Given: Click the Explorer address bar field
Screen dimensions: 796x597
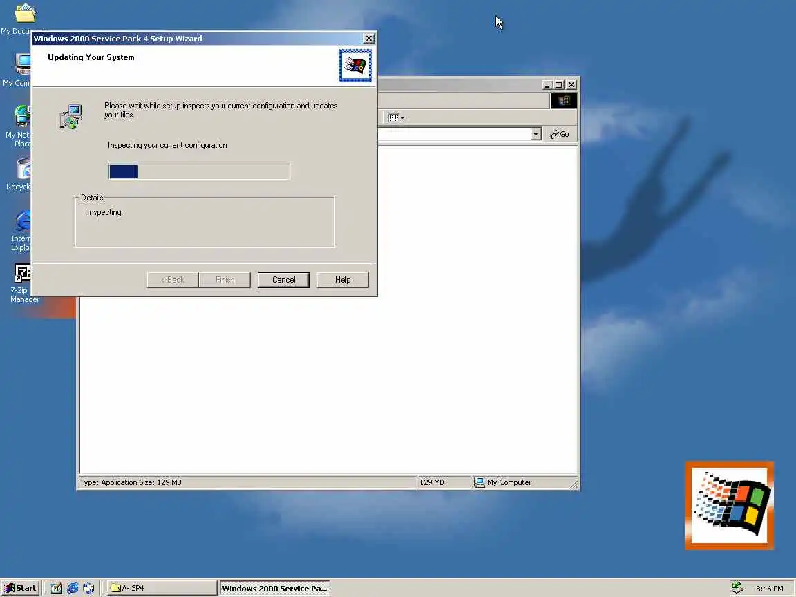Looking at the screenshot, I should tap(454, 134).
